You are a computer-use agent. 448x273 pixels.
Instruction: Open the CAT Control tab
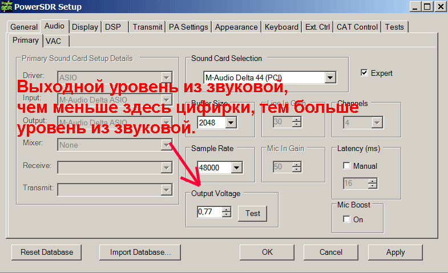point(357,27)
